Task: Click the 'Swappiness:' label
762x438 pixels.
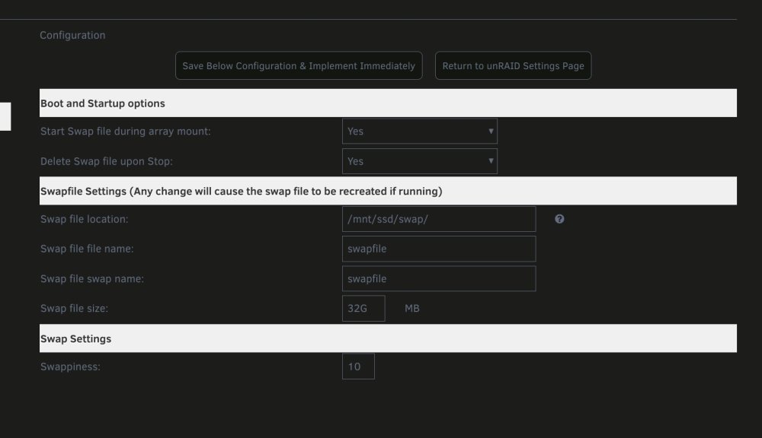Action: point(70,367)
